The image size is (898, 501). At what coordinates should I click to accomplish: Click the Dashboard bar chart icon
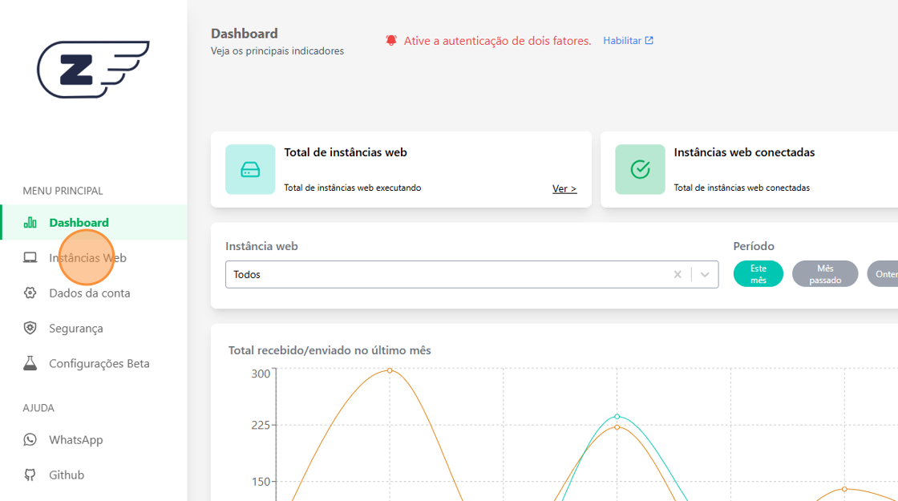[x=30, y=223]
